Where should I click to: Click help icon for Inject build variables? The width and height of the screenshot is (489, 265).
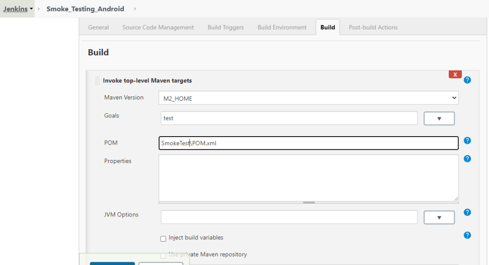(x=467, y=235)
